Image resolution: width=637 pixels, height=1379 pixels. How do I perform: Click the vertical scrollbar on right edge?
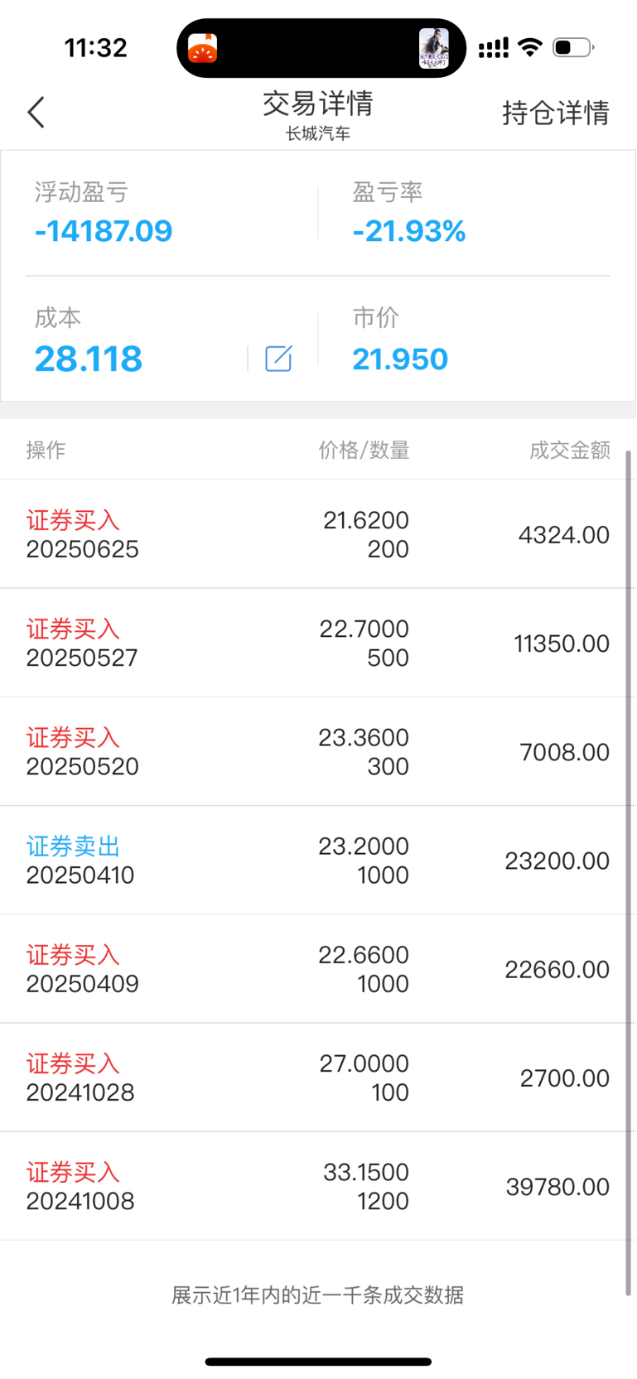(x=629, y=874)
